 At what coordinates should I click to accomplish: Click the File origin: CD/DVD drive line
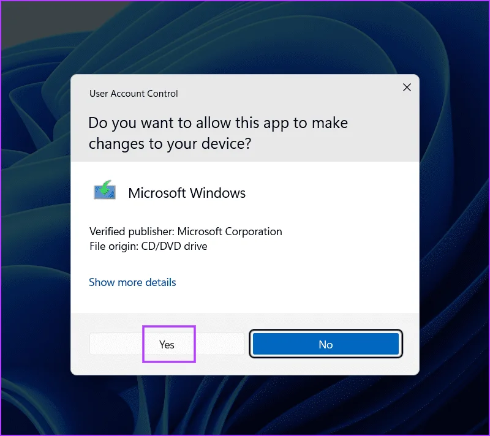coord(148,246)
